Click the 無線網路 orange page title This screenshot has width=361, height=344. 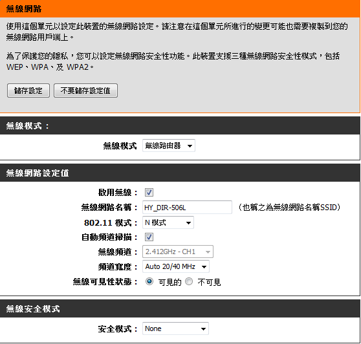coord(24,9)
